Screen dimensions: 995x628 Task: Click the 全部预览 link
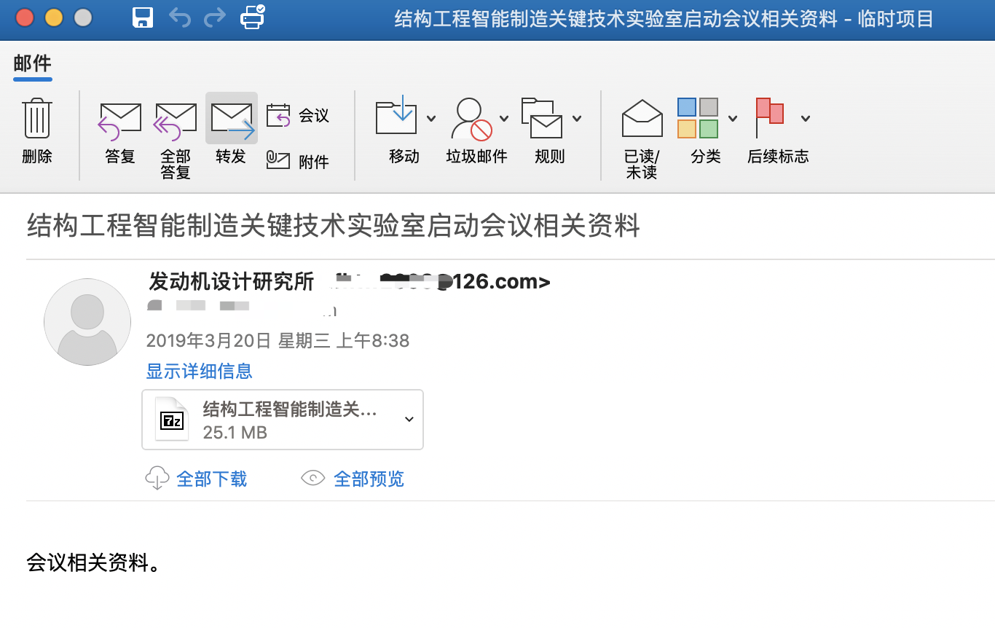(x=369, y=479)
